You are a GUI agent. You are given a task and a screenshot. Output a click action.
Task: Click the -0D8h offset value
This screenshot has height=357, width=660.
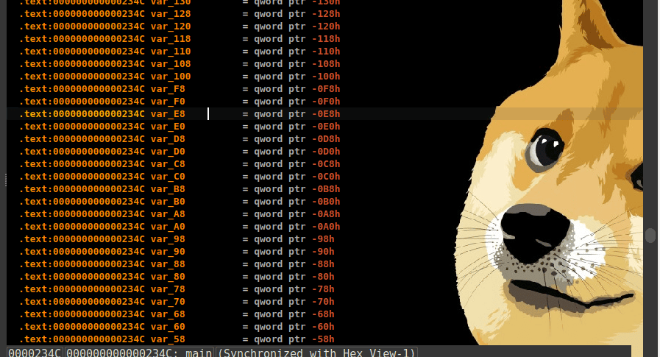[326, 139]
